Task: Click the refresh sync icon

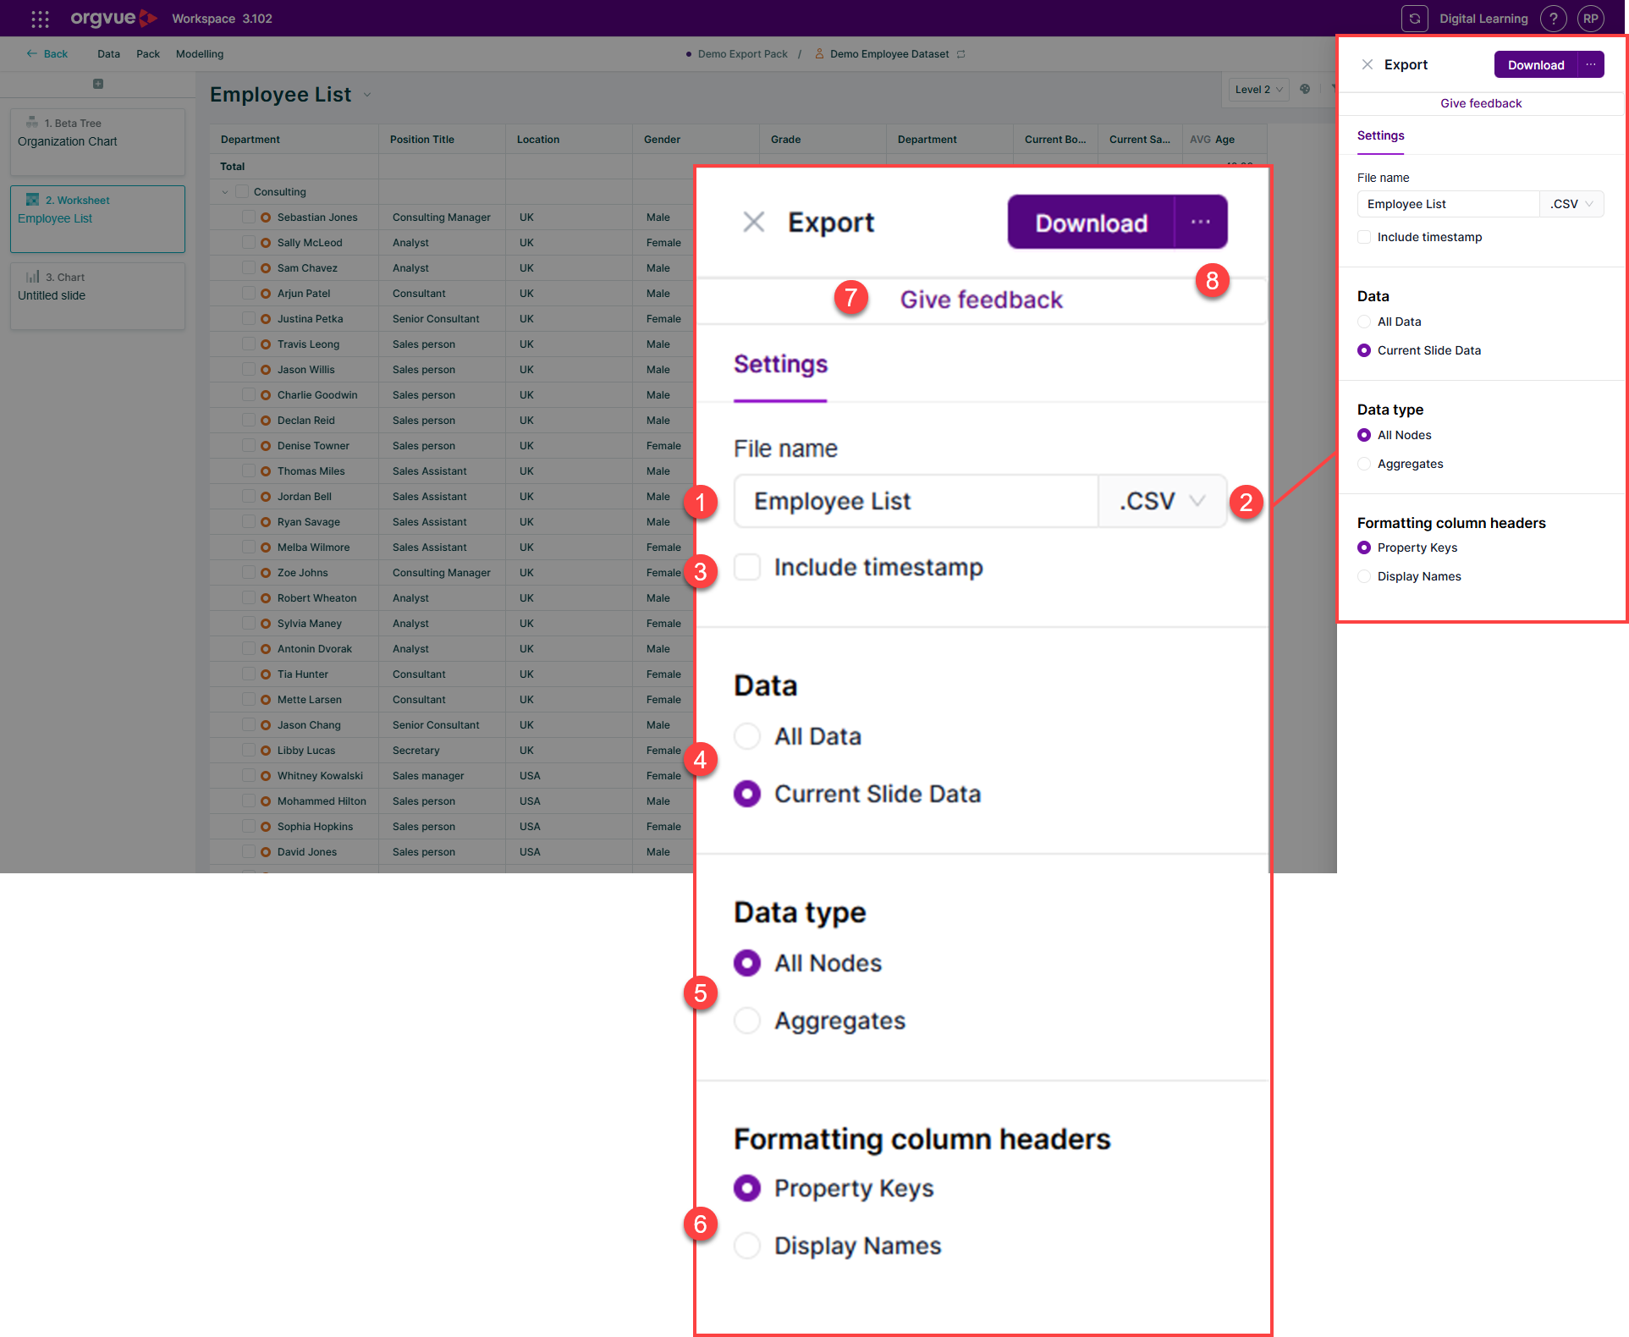Action: 1414,19
